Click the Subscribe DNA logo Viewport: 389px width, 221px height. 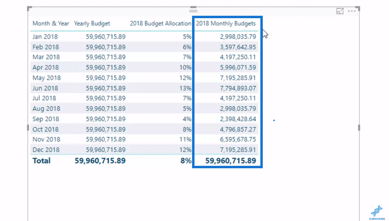pyautogui.click(x=376, y=212)
